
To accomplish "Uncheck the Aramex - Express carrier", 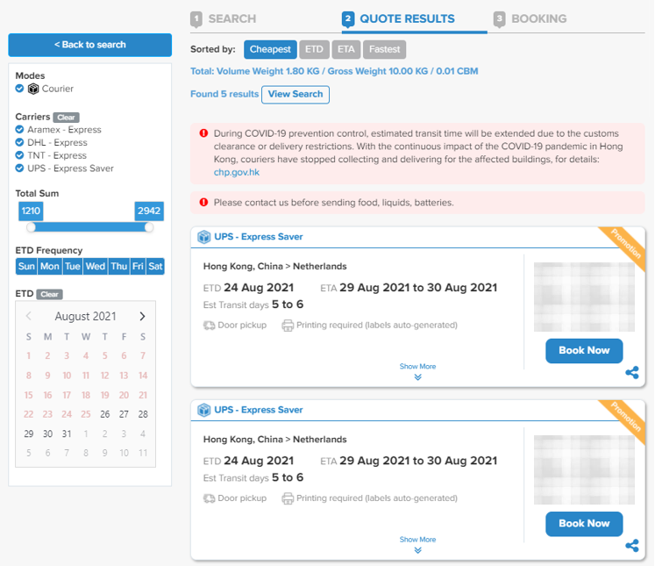I will click(19, 129).
